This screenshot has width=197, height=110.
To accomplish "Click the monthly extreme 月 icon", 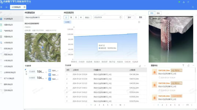I will pyautogui.click(x=50, y=75).
